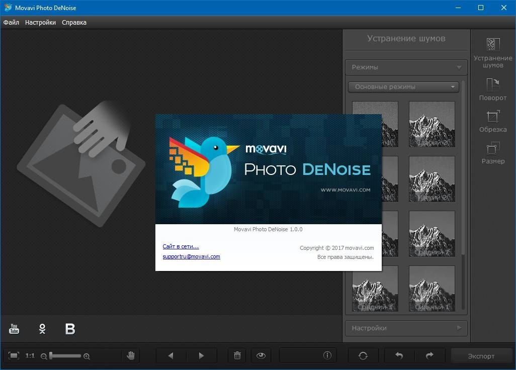Redo the last undone action
This screenshot has height=370, width=516.
(430, 355)
